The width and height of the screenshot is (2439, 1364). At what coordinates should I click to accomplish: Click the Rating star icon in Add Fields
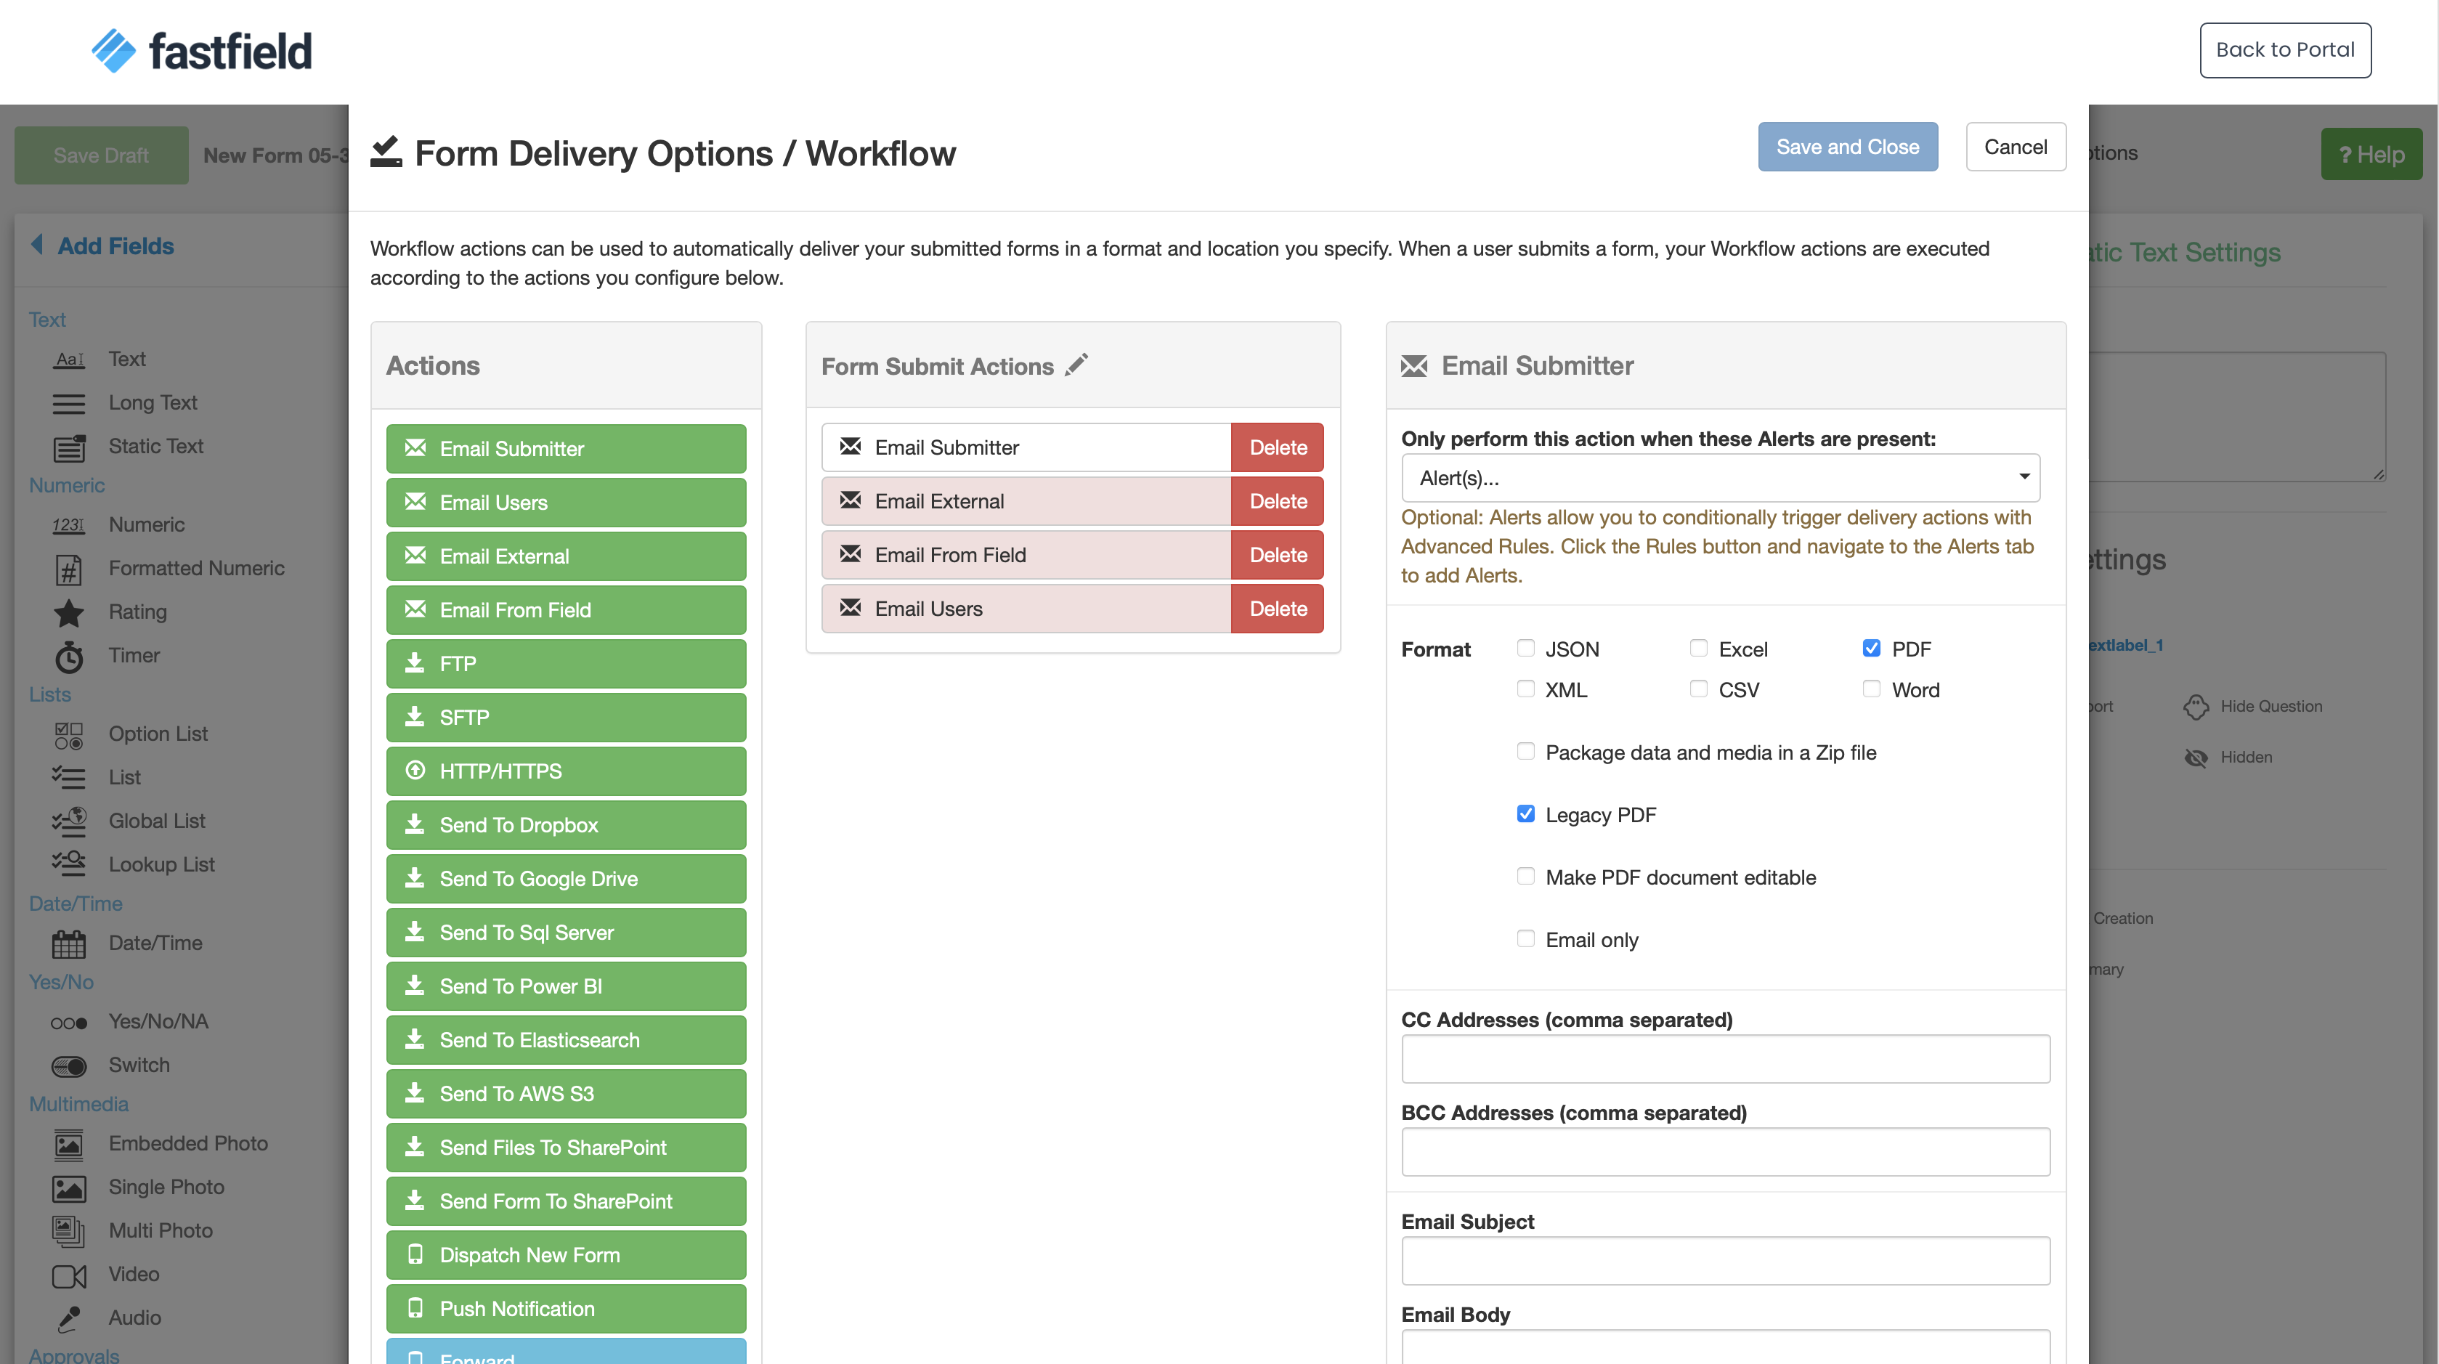click(68, 612)
